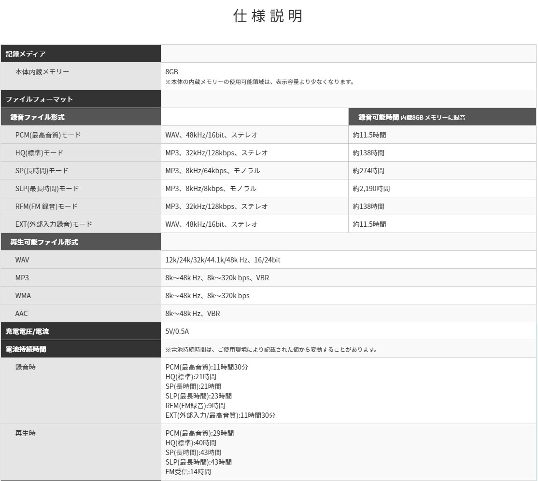The image size is (538, 481).
Task: Click the note beginning ※電池持続時間は
Action: point(271,349)
